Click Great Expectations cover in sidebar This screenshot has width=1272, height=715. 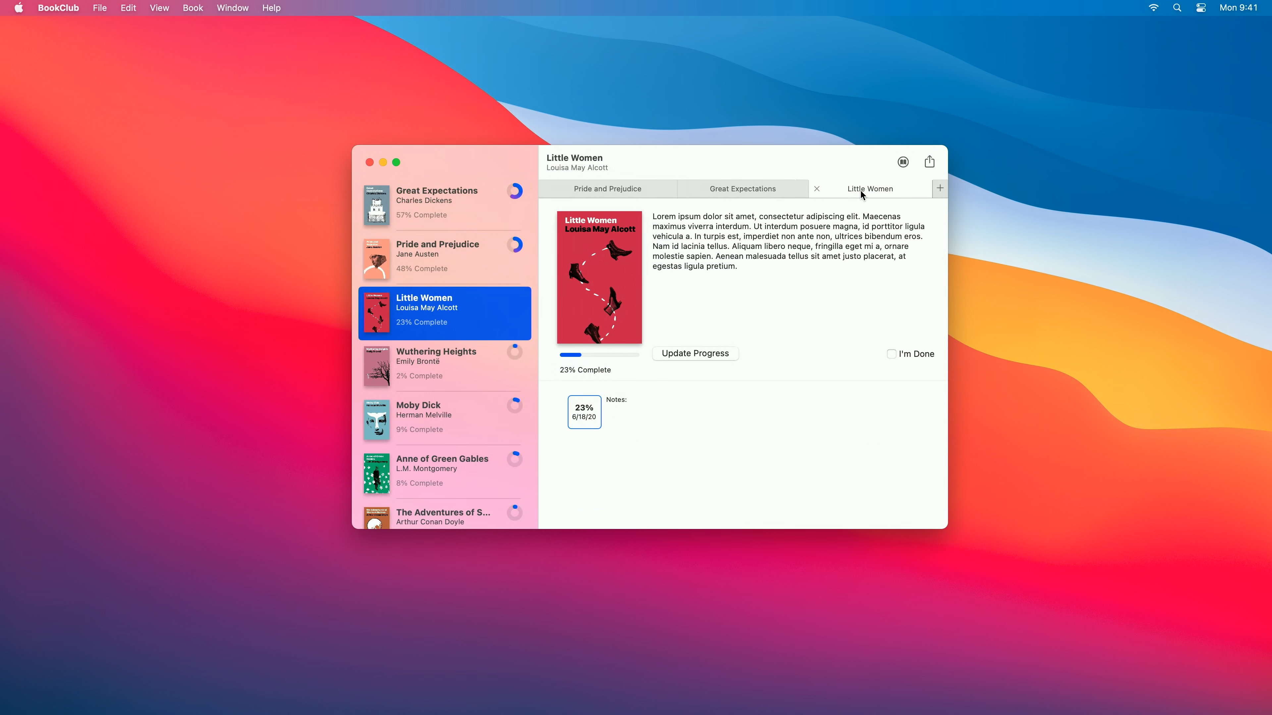pos(376,205)
